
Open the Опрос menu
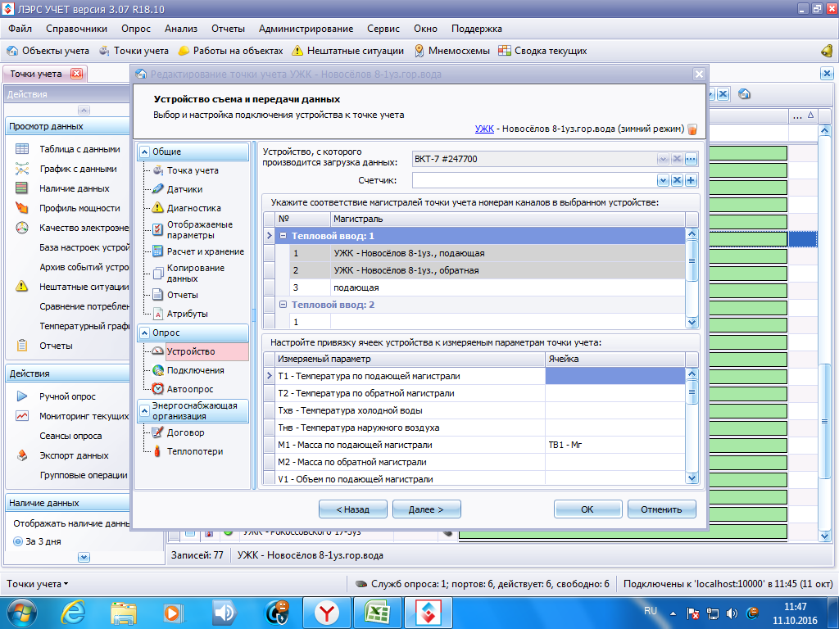pos(136,29)
